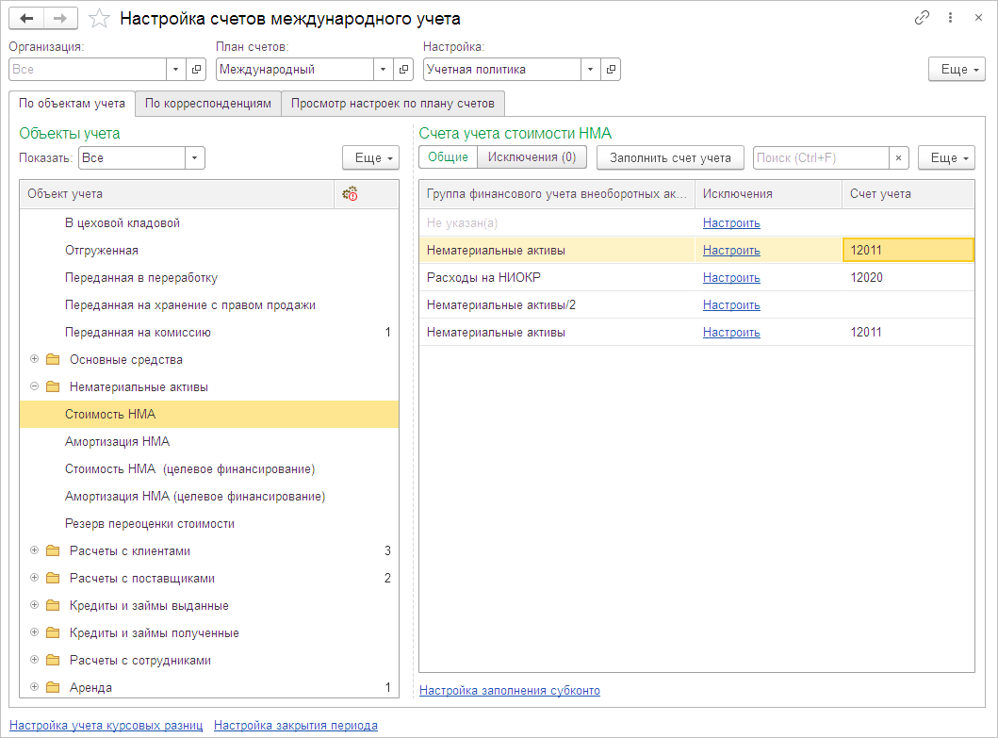Switch to the По корреспонденциям tab
Viewport: 998px width, 738px height.
208,104
